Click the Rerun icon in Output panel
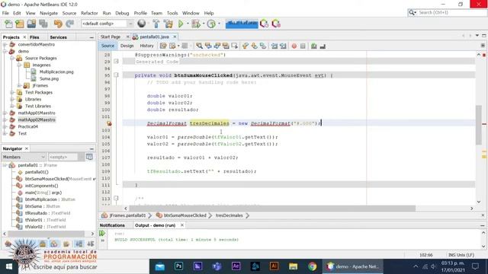 pos(102,234)
